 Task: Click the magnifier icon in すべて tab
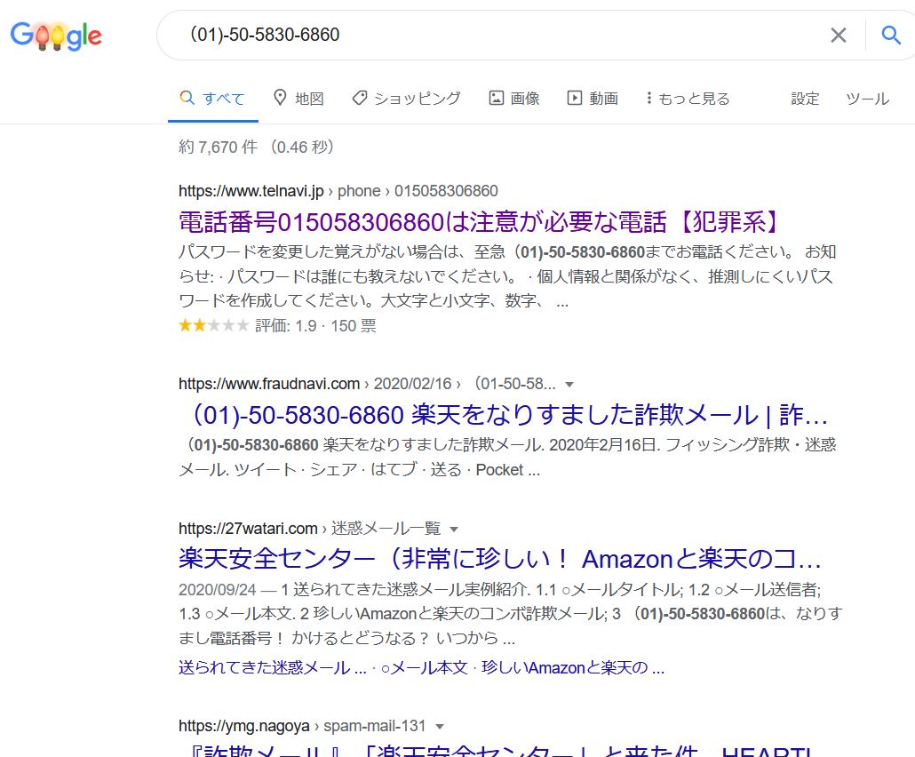(187, 98)
